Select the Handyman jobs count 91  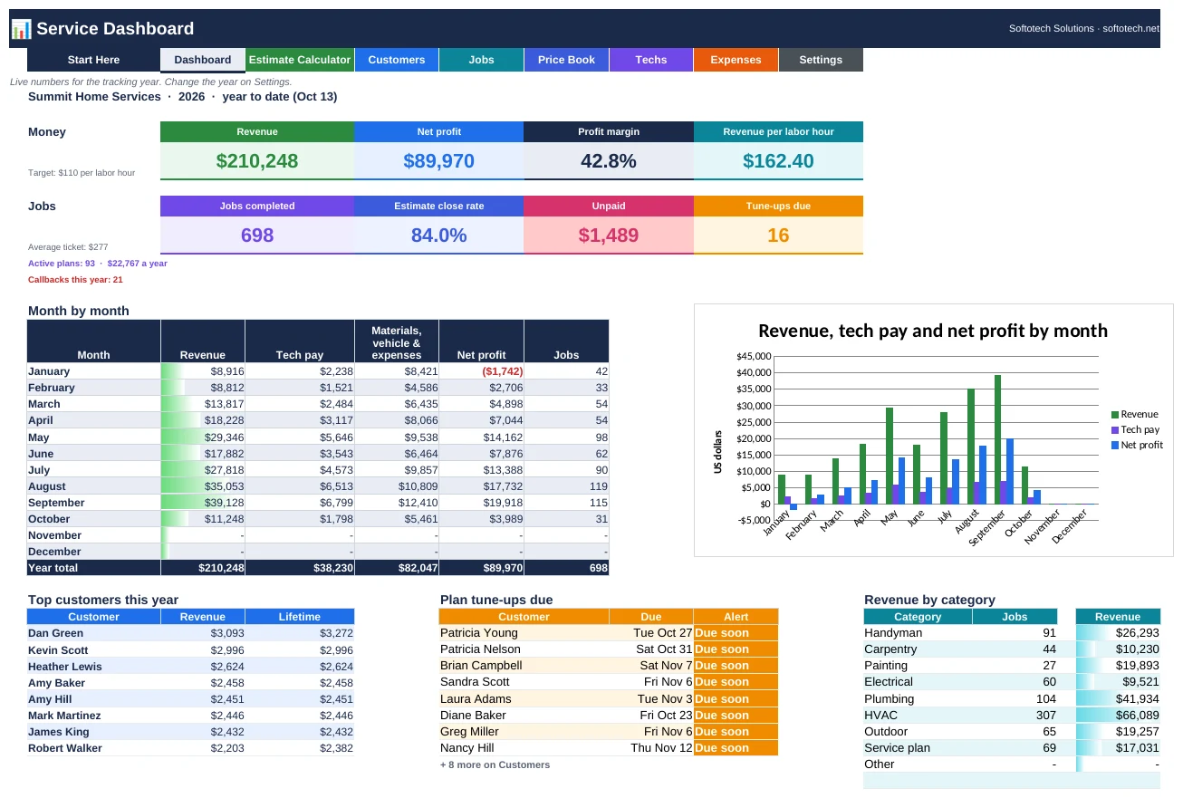click(1015, 633)
